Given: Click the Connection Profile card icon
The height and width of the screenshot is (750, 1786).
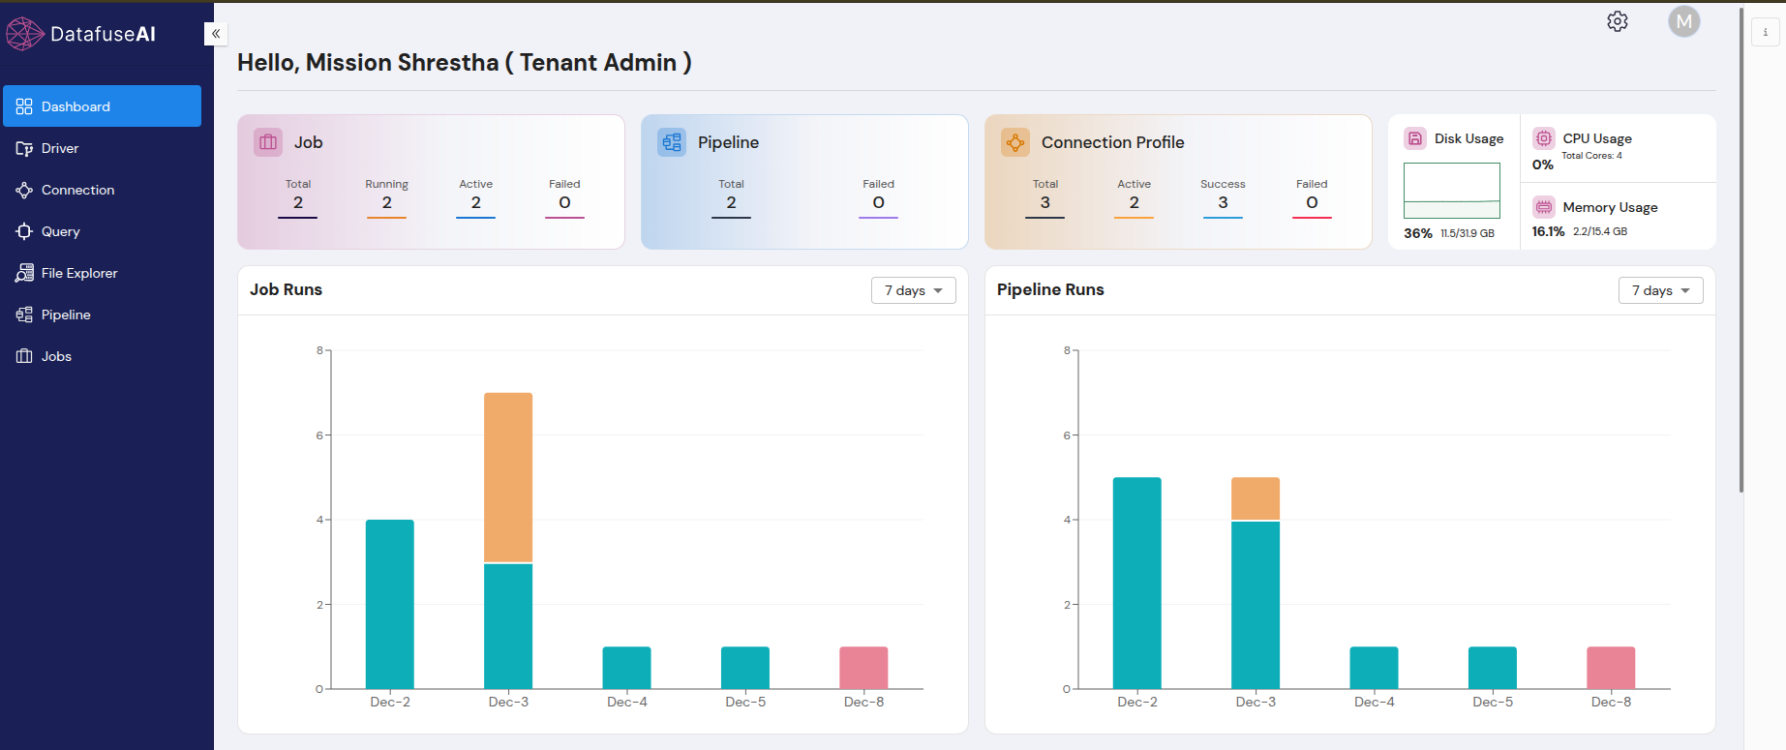Looking at the screenshot, I should (x=1015, y=142).
